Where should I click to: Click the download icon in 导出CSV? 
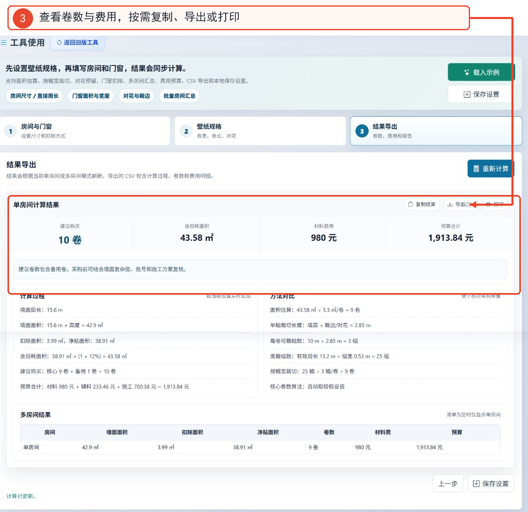(450, 204)
